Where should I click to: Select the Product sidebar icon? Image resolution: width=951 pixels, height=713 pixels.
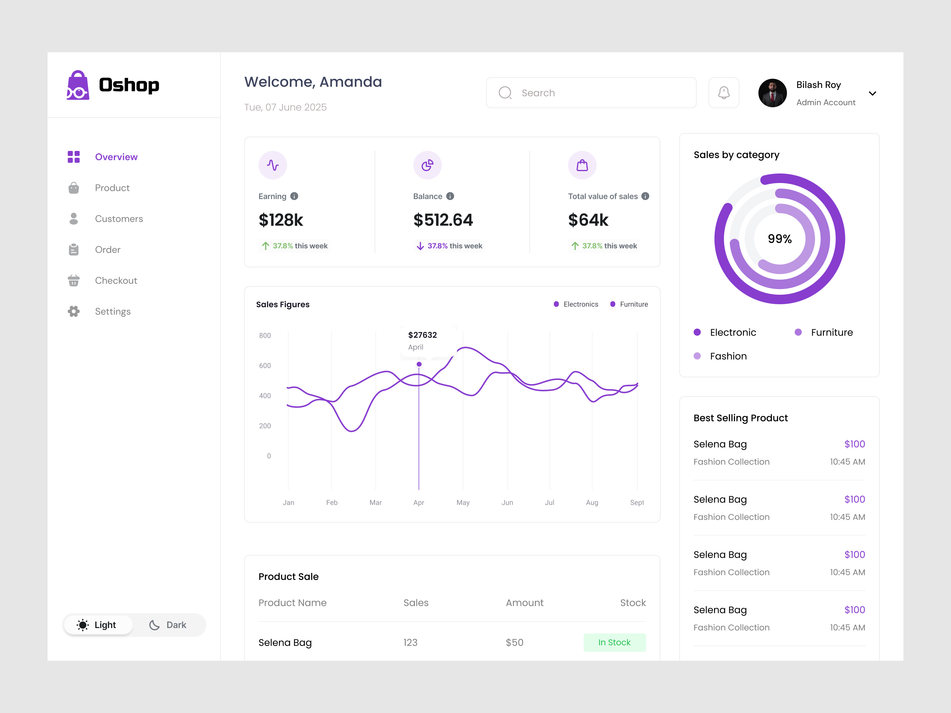tap(73, 187)
